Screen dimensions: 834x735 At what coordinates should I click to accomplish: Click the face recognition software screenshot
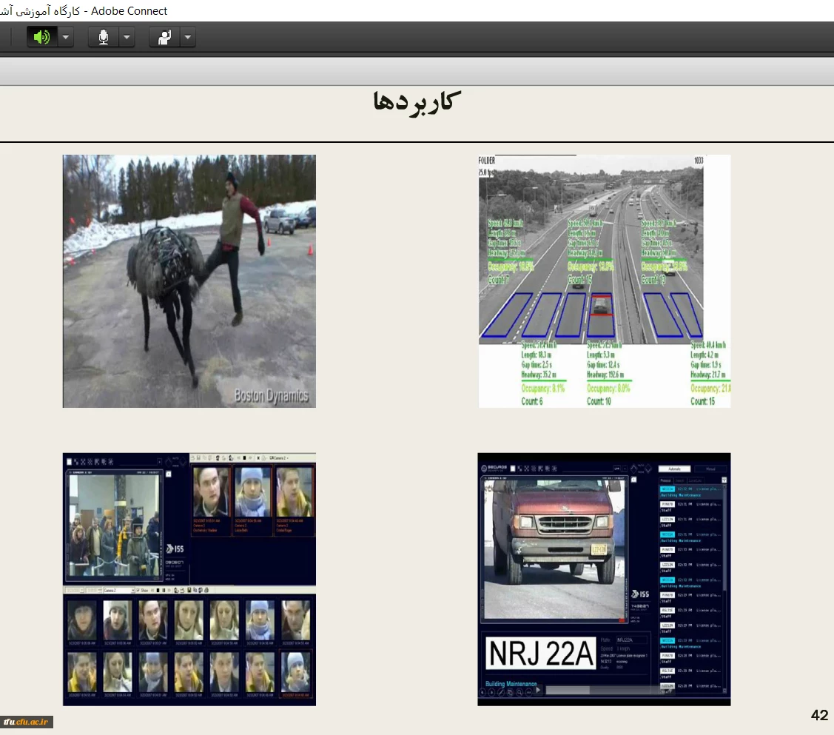click(189, 579)
